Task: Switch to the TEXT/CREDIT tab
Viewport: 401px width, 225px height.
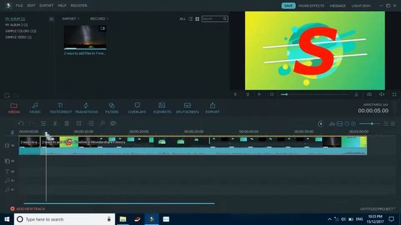Action: pos(61,108)
